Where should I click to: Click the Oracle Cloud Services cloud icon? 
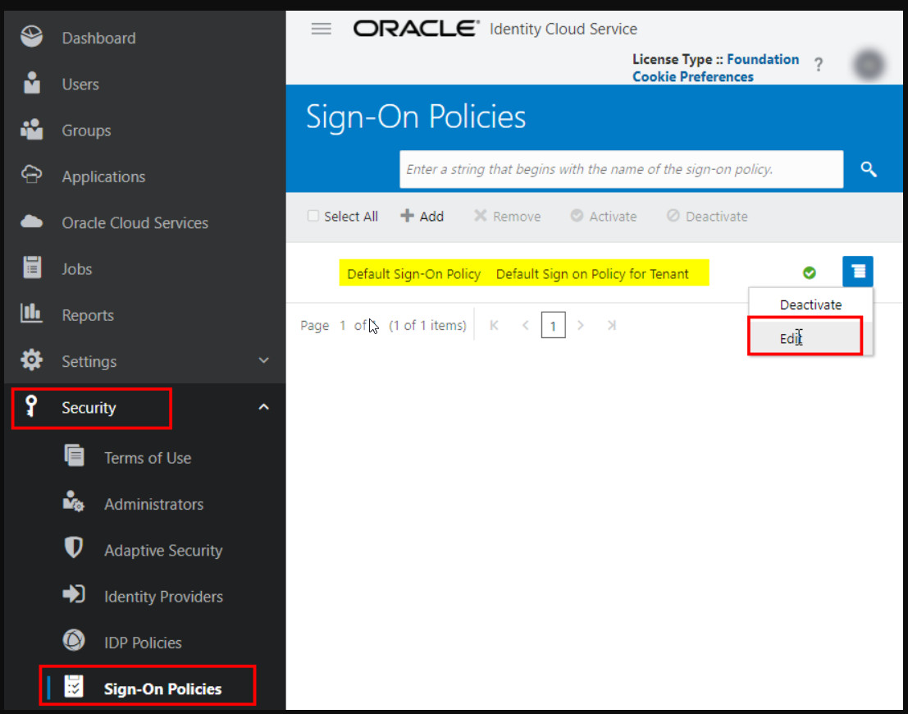[31, 222]
